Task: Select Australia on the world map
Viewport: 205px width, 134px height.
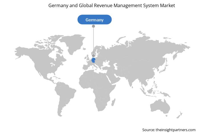Action: click(160, 106)
